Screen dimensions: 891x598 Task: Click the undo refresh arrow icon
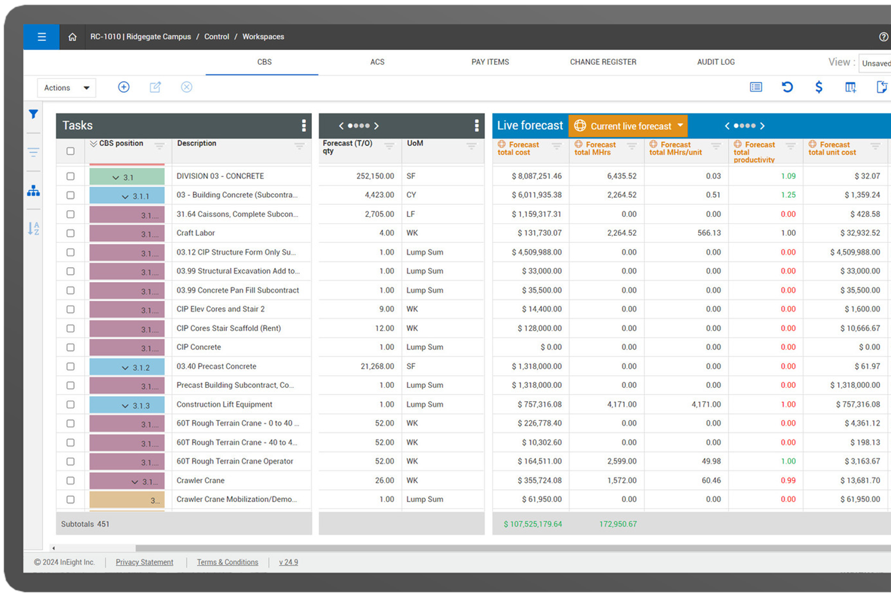tap(787, 87)
